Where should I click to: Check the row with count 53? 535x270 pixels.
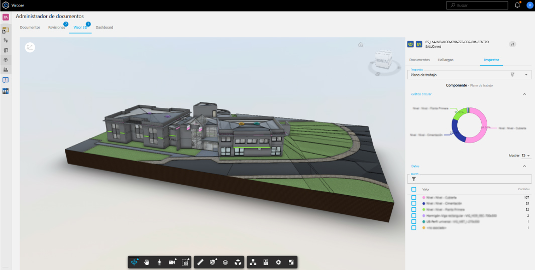pos(413,204)
